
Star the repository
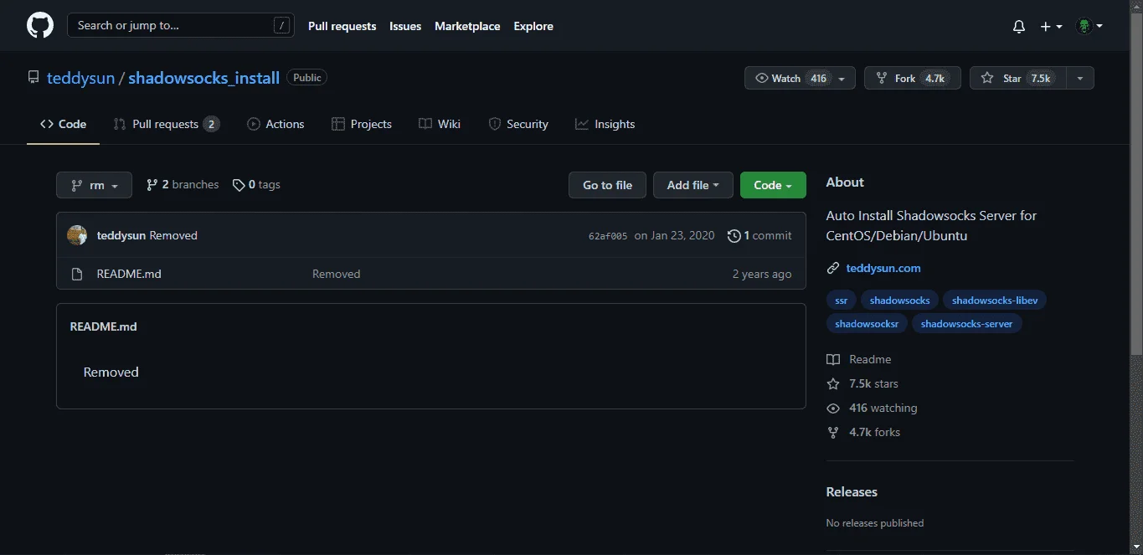coord(1017,78)
